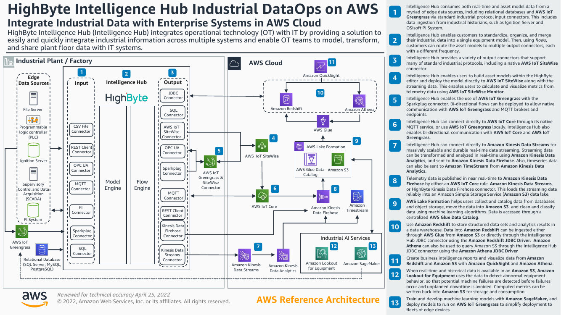Select the AWS IoT Core icon

[x=262, y=196]
